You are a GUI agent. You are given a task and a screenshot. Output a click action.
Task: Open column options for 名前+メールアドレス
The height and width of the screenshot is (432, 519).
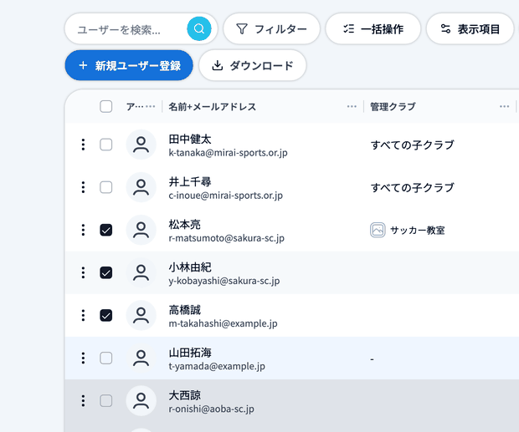pyautogui.click(x=352, y=106)
